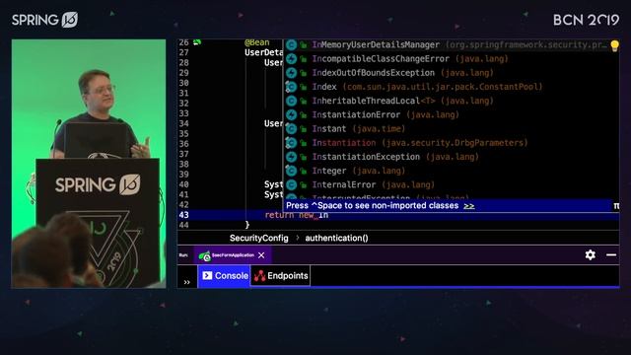
Task: Click exception icon beside IncompatibleClassChangeError
Action: click(x=292, y=59)
